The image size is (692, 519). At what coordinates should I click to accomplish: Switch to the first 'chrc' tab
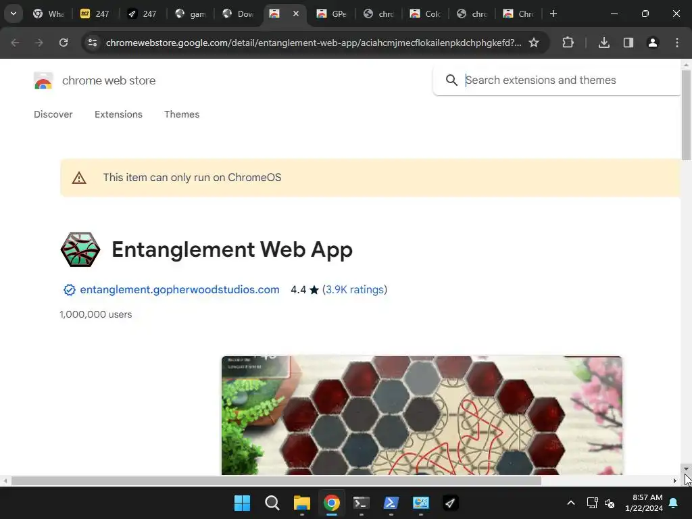point(378,14)
